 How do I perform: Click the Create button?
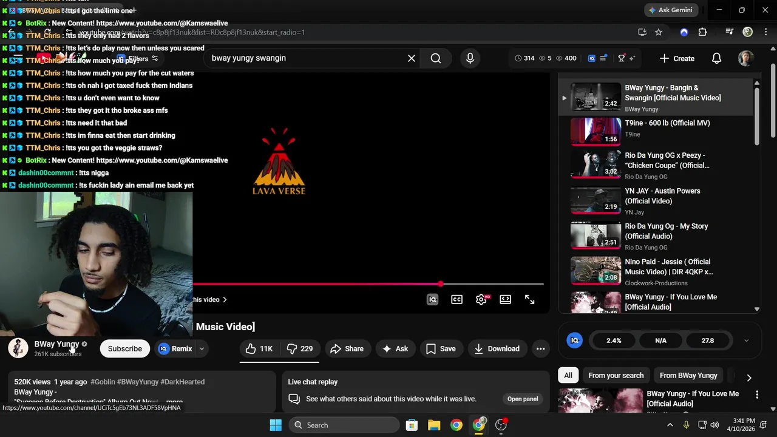[677, 58]
